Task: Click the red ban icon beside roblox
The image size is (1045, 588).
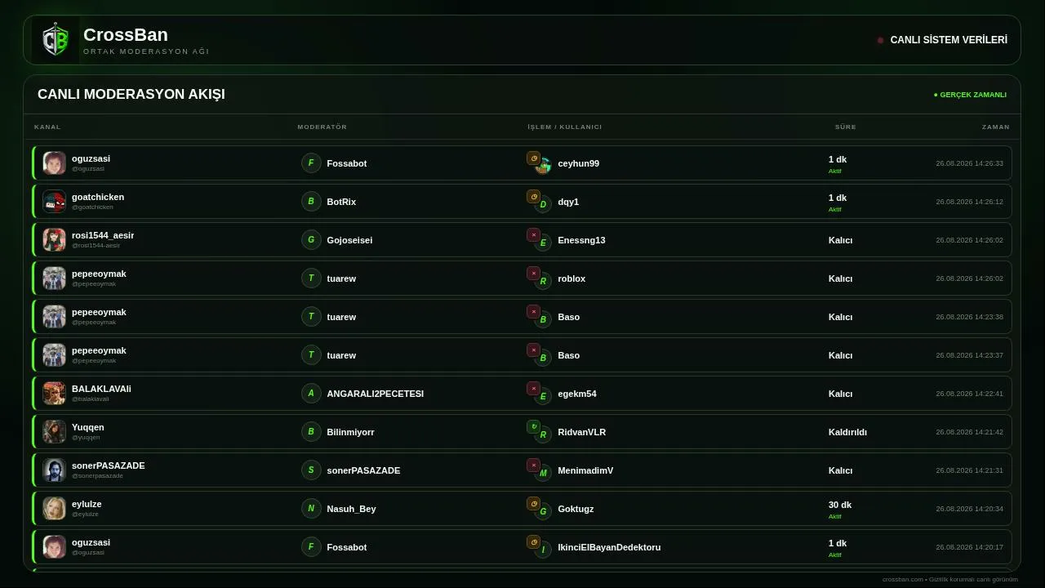Action: [533, 274]
